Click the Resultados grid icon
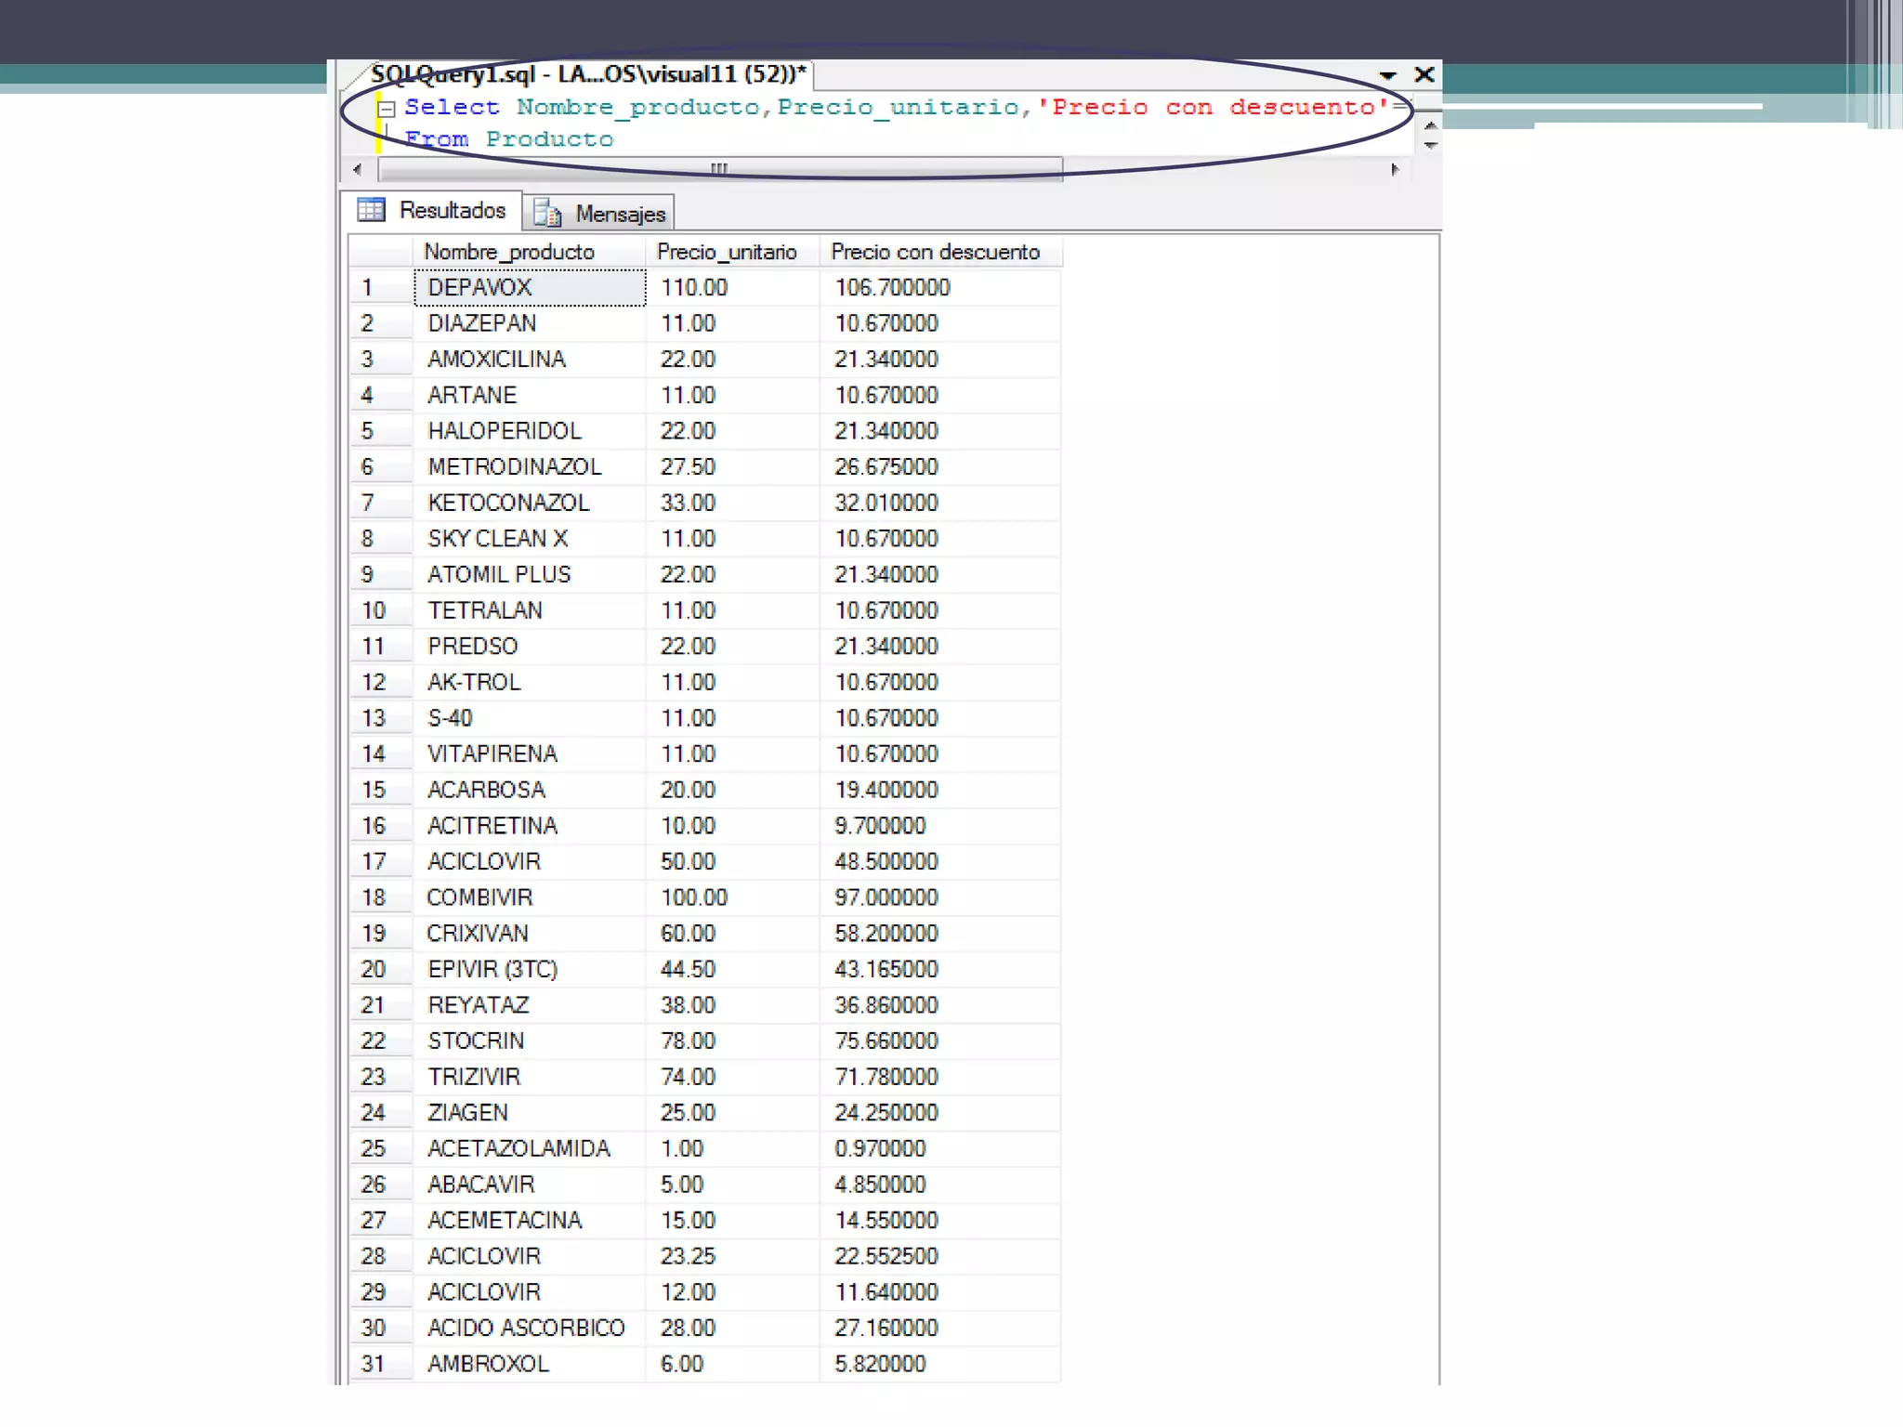The image size is (1903, 1427). [371, 210]
